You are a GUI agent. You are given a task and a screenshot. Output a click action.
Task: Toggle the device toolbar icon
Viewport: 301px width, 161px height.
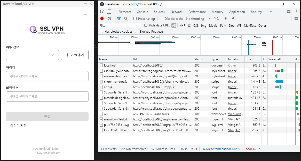[109, 12]
